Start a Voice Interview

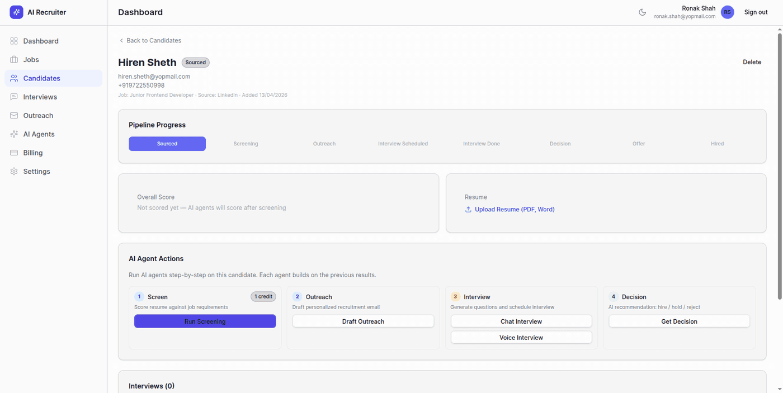pyautogui.click(x=521, y=338)
